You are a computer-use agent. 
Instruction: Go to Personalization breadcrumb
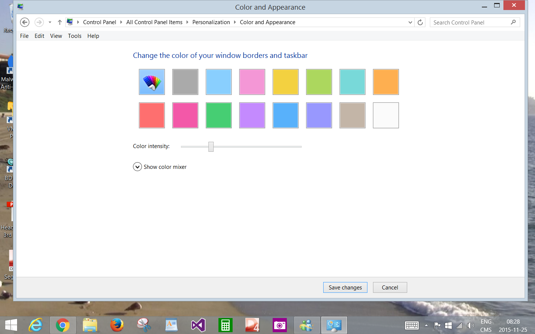tap(211, 22)
